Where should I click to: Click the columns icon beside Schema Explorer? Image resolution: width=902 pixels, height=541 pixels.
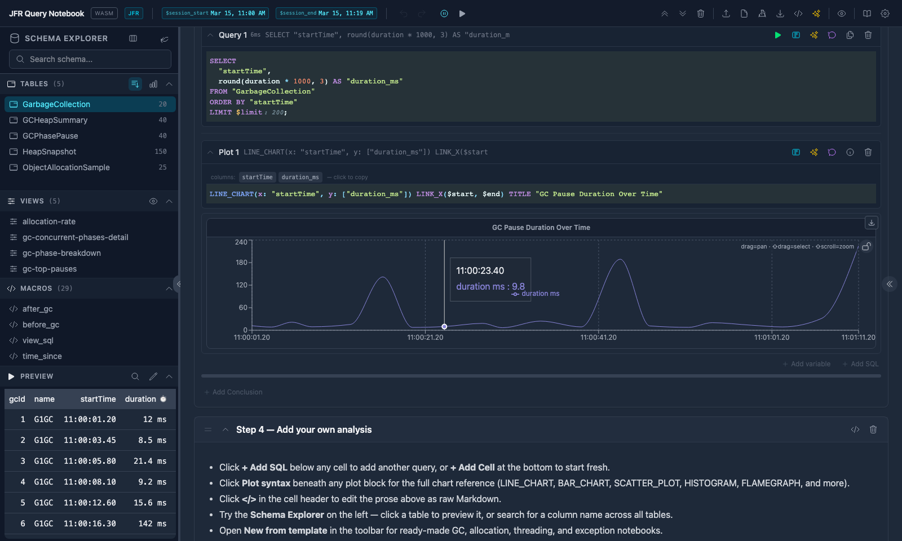[x=133, y=38]
